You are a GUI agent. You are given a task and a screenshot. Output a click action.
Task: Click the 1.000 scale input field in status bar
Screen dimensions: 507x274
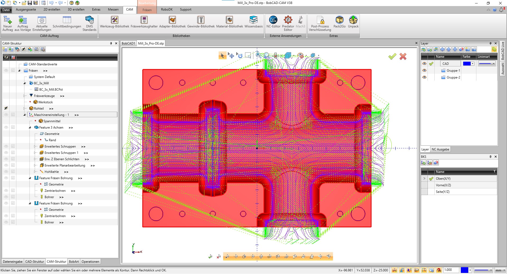451,270
